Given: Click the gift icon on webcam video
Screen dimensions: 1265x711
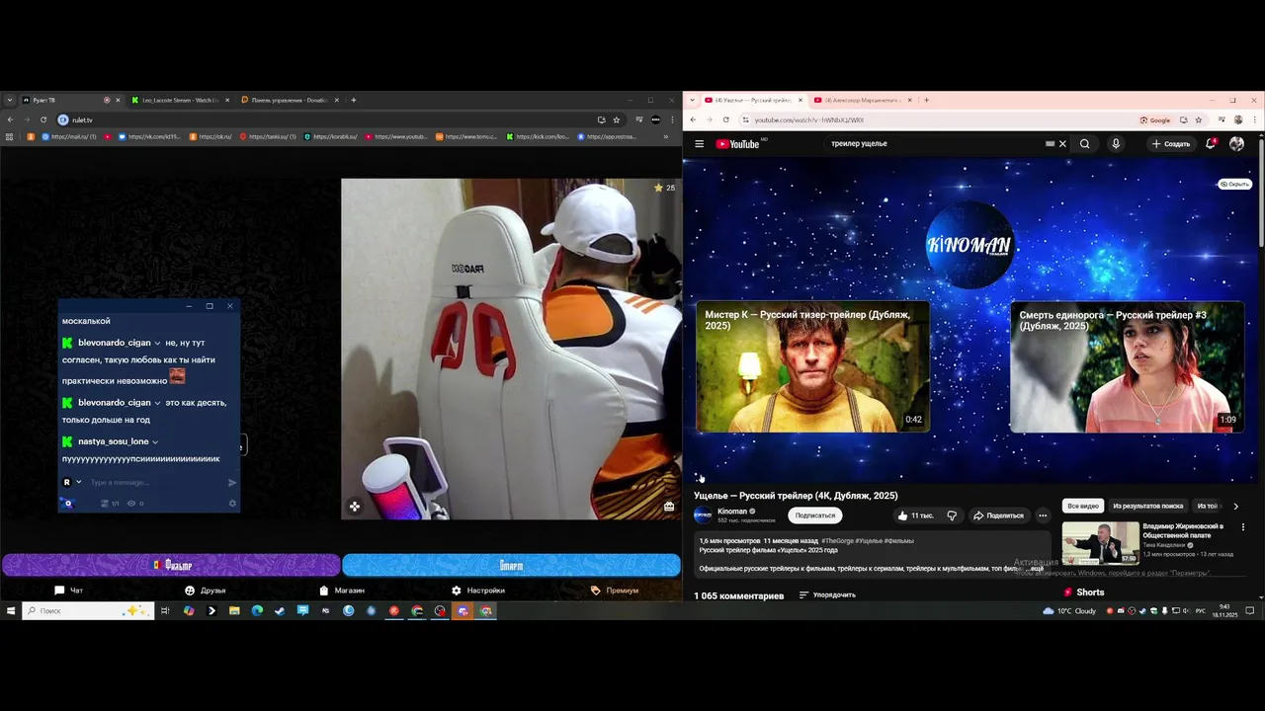Looking at the screenshot, I should (669, 507).
